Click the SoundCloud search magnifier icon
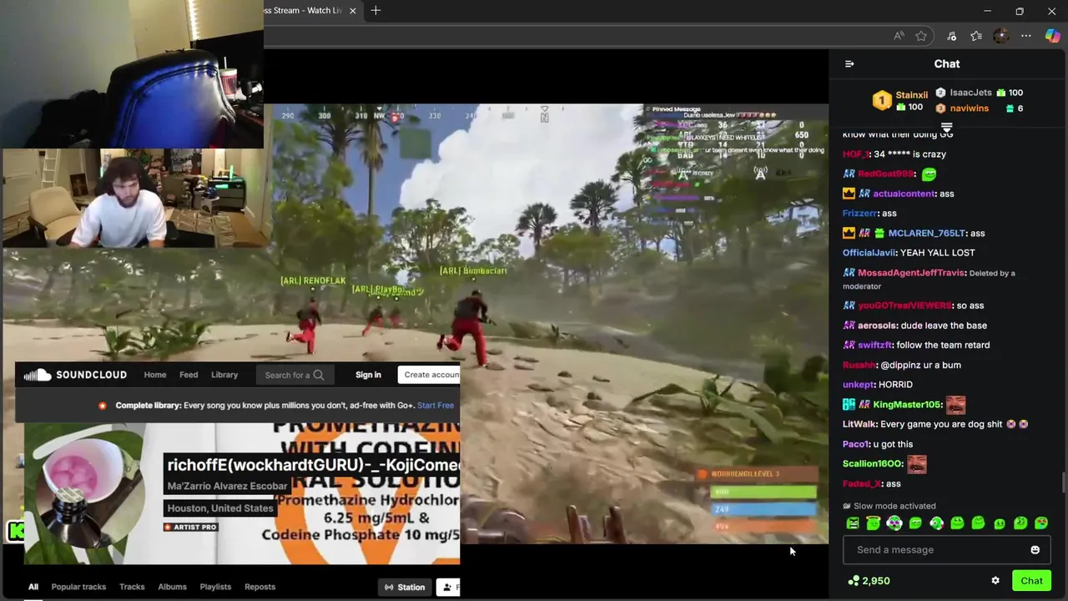The width and height of the screenshot is (1068, 601). click(318, 376)
